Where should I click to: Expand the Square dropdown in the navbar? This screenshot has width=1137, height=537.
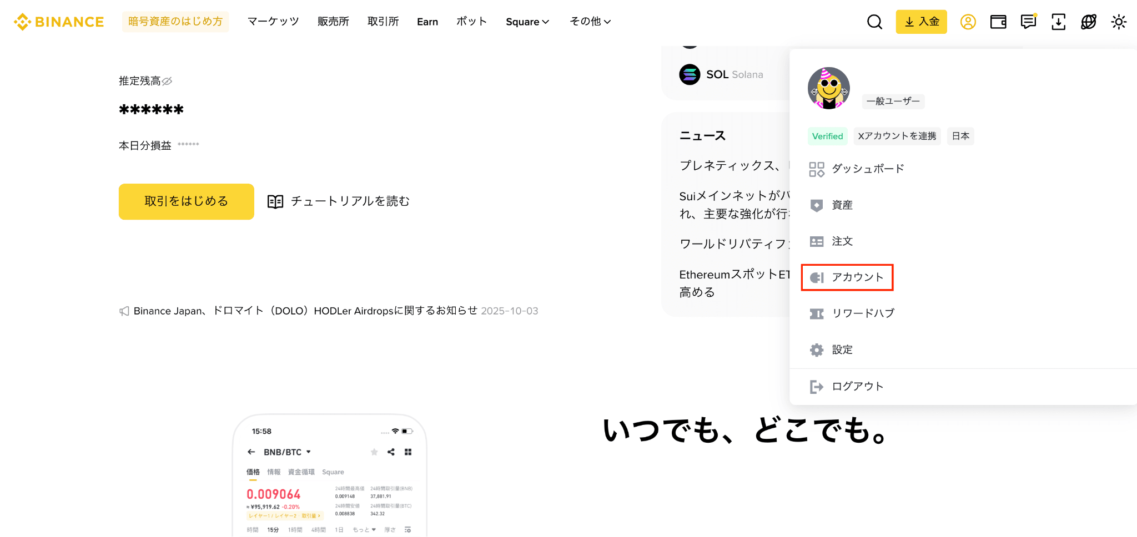[x=527, y=22]
